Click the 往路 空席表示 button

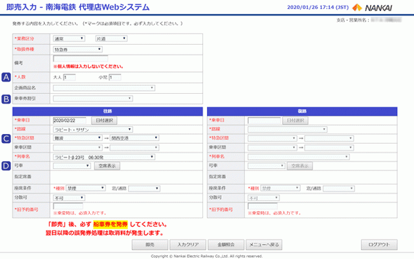(107, 166)
